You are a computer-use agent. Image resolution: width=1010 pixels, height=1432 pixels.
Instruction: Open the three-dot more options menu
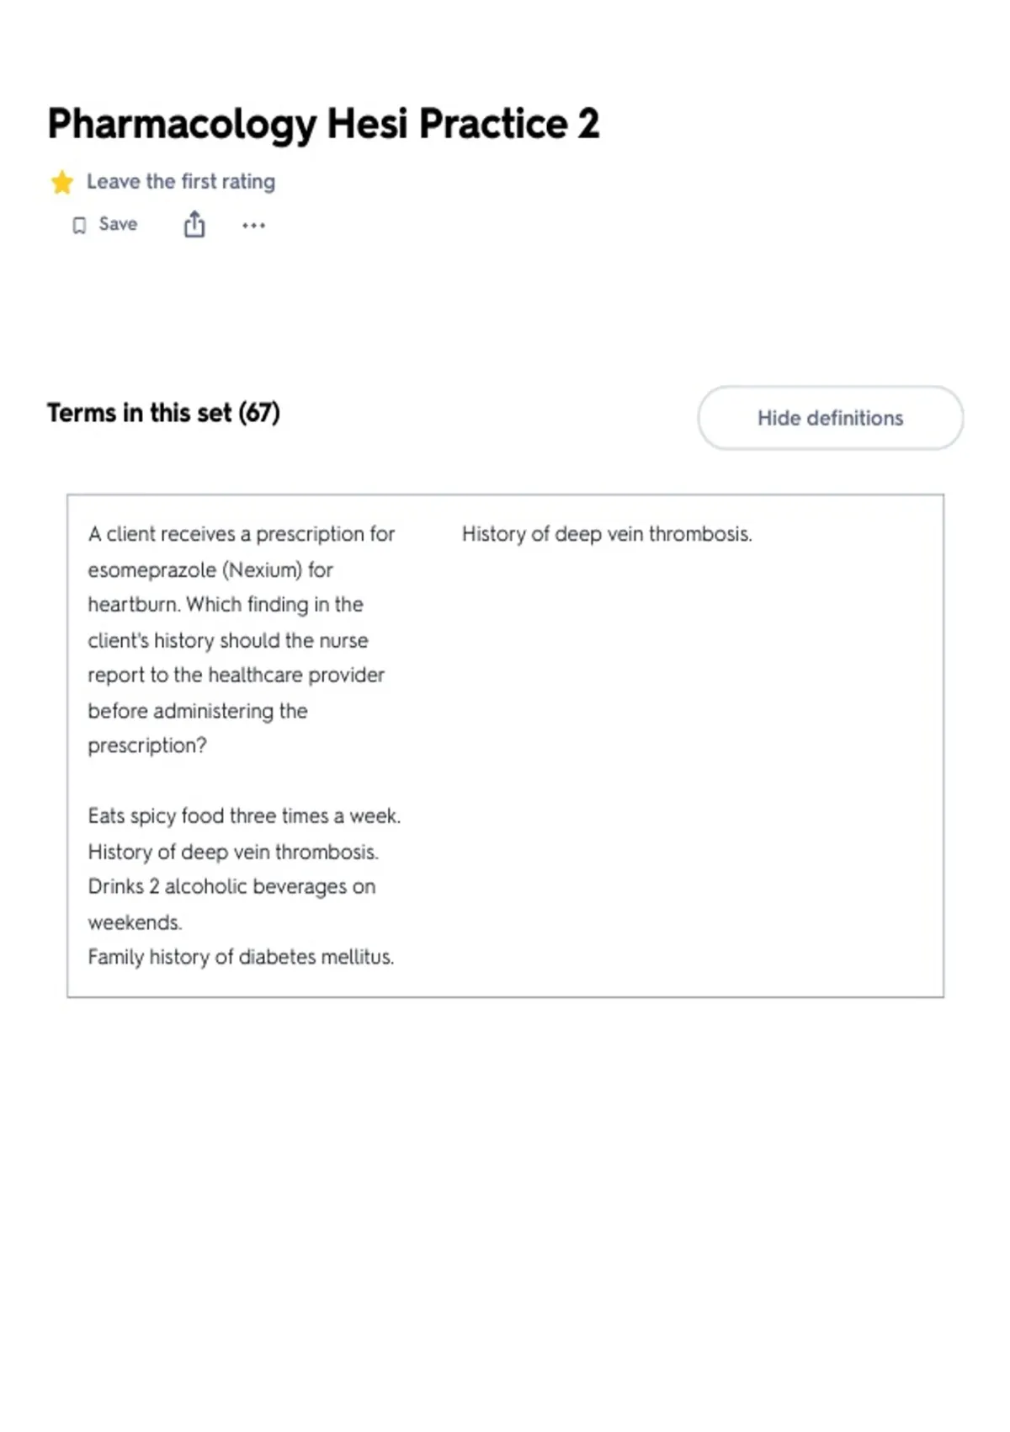(253, 226)
